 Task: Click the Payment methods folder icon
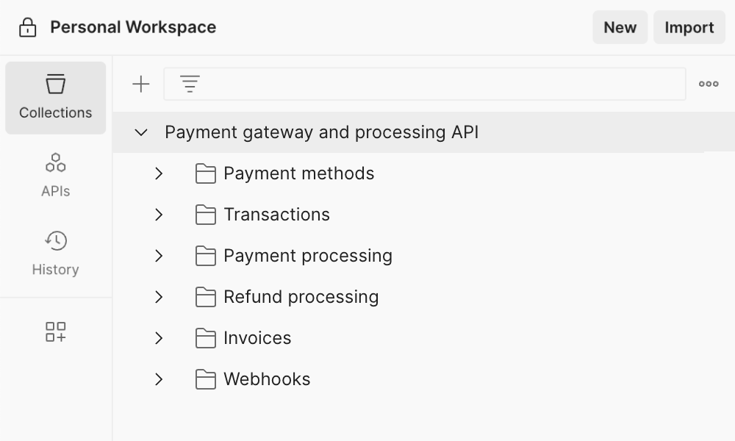(206, 173)
